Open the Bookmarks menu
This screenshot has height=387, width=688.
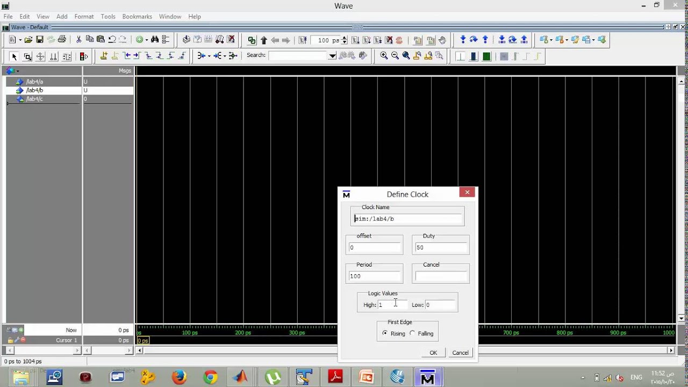coord(137,17)
